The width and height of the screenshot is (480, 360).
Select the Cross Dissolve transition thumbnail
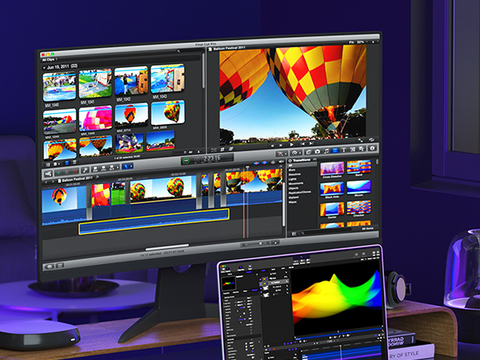tap(331, 169)
